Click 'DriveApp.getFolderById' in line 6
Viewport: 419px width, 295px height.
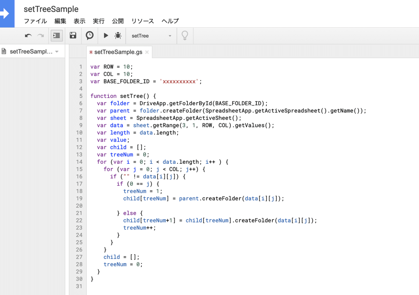point(176,103)
